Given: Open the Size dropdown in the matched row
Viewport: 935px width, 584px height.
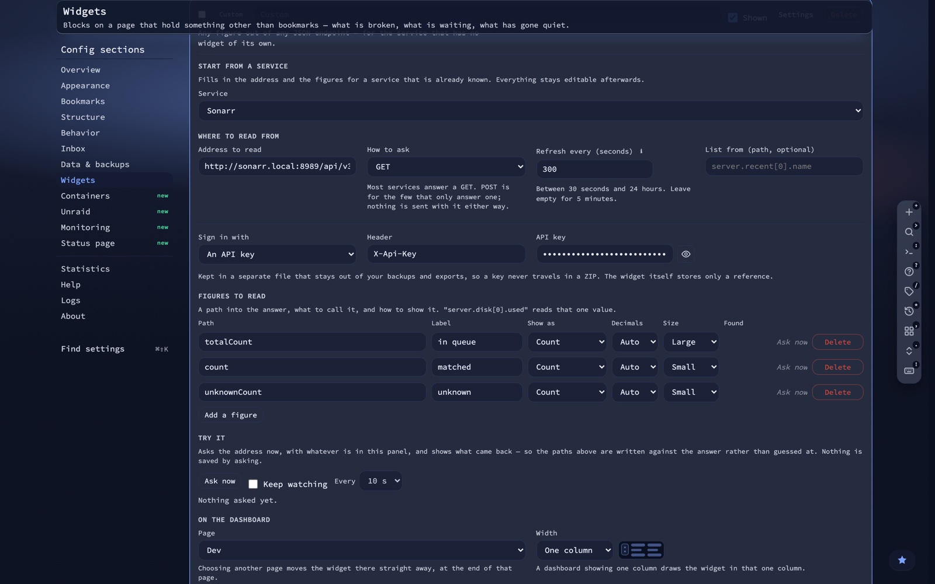Looking at the screenshot, I should (x=691, y=367).
